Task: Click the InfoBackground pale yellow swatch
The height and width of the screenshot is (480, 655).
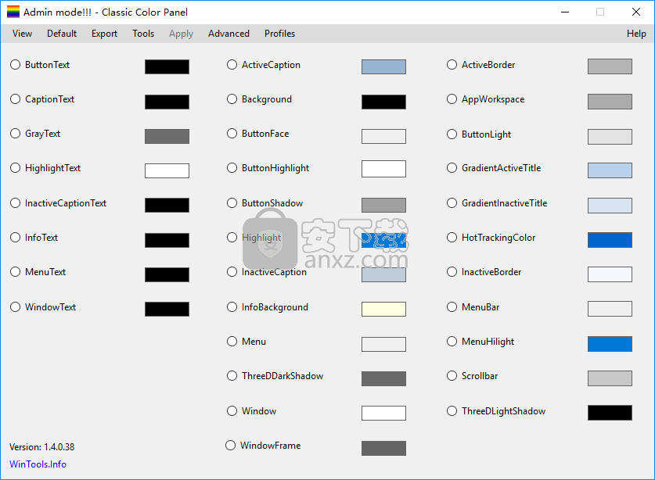Action: 384,310
